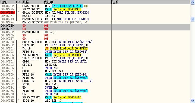Click hex bytes 74 19

(27, 48)
